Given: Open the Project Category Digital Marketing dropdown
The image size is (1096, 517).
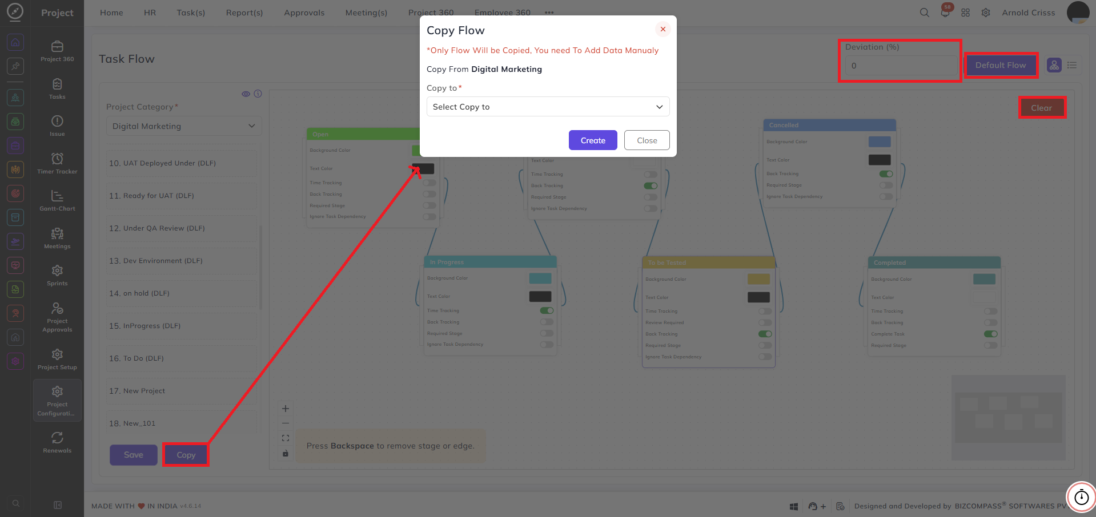Looking at the screenshot, I should (x=184, y=126).
